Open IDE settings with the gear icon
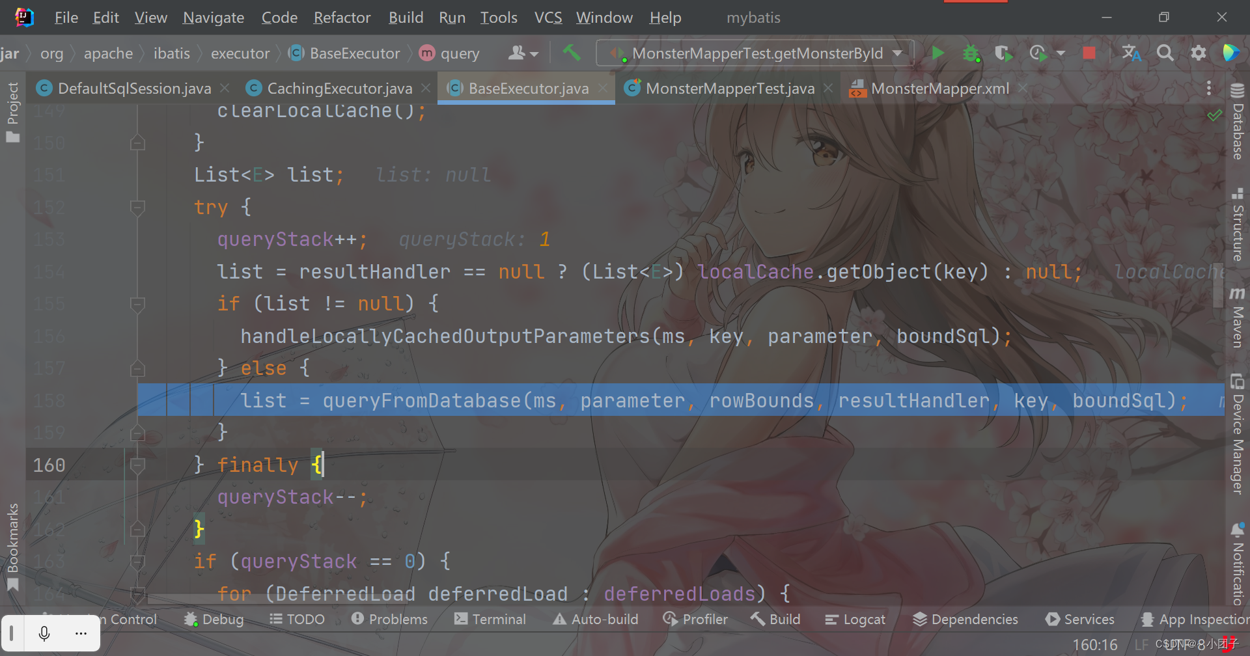Screen dimensions: 1250x656 coord(1198,53)
